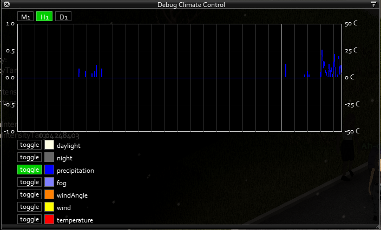The image size is (381, 230).
Task: Click the daylight cream color swatch
Action: point(49,145)
